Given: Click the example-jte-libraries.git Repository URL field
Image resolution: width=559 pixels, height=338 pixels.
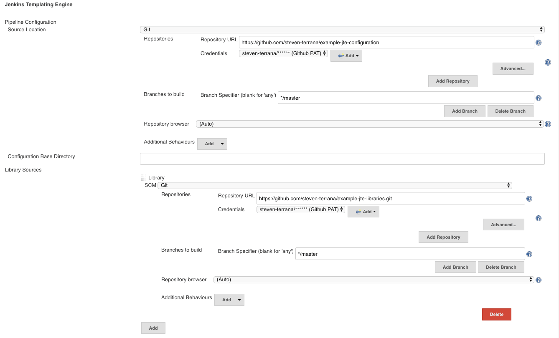Looking at the screenshot, I should pyautogui.click(x=390, y=199).
